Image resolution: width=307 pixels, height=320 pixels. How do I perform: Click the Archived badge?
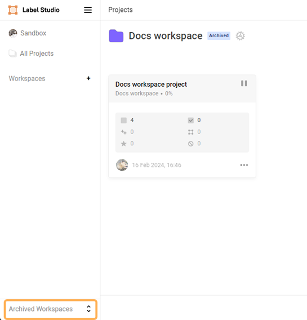tap(219, 35)
